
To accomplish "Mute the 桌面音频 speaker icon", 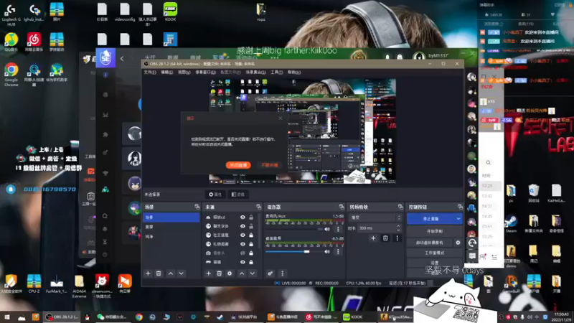I will click(x=327, y=252).
